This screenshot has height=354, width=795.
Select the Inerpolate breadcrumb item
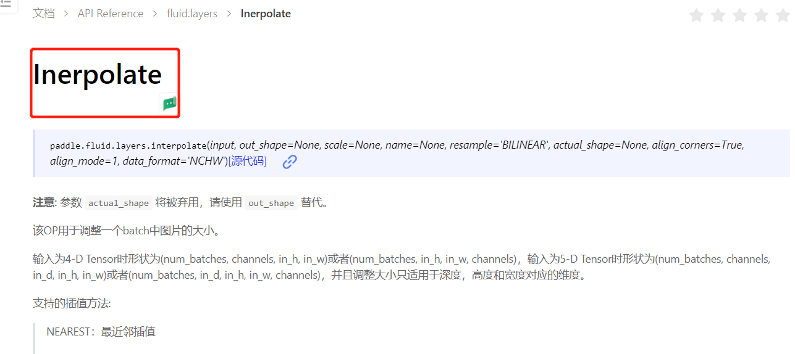coord(266,14)
